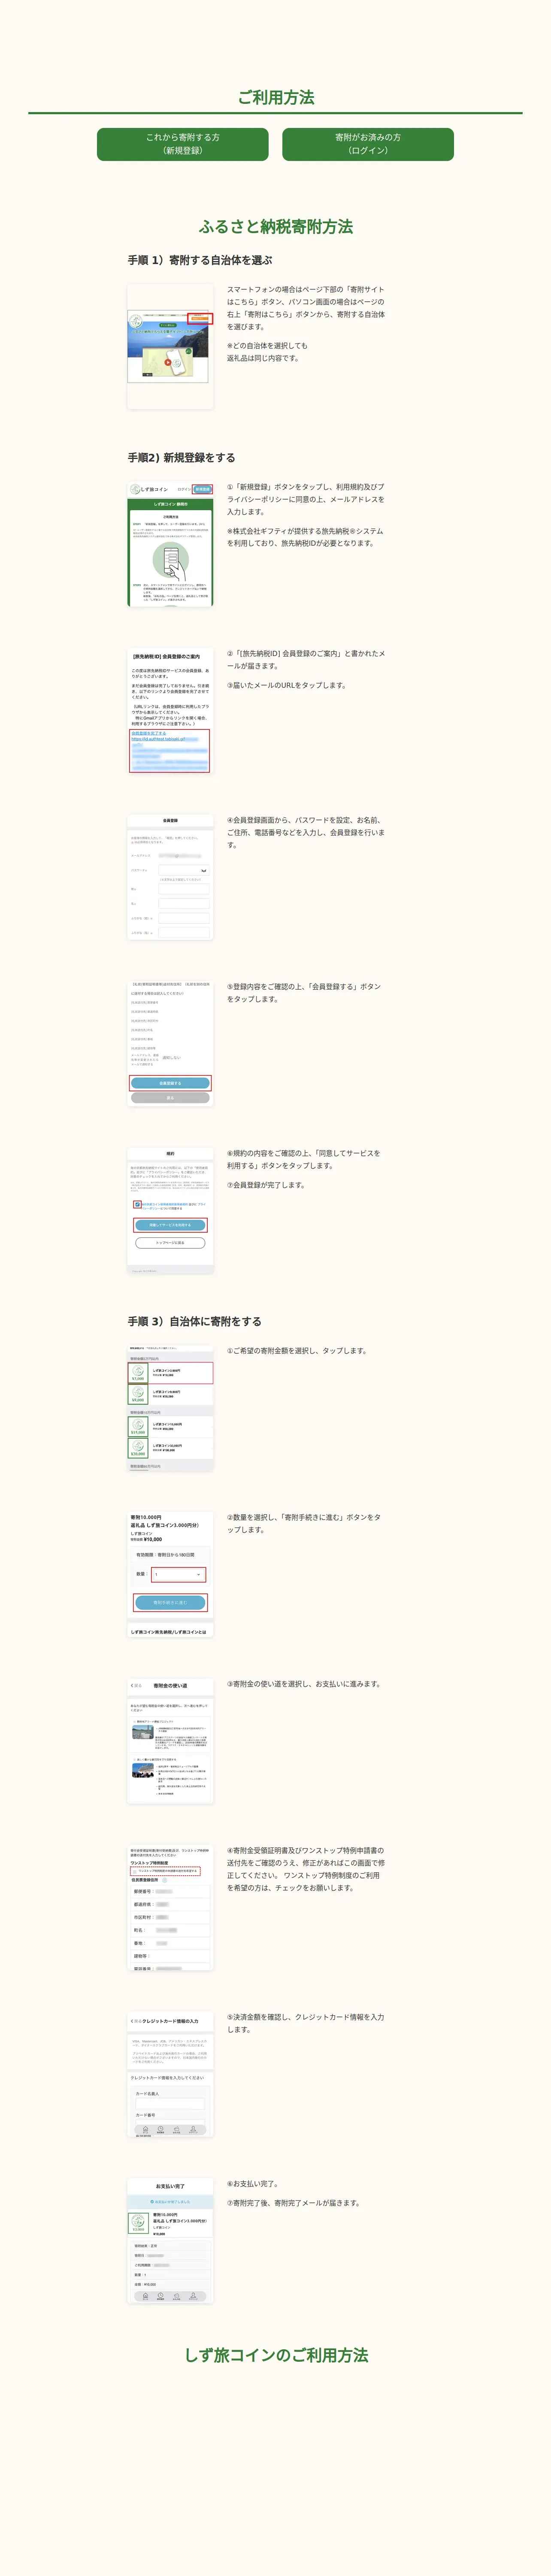Click the これから寄附する方（新規登録） button
Image resolution: width=551 pixels, height=2576 pixels.
point(183,144)
